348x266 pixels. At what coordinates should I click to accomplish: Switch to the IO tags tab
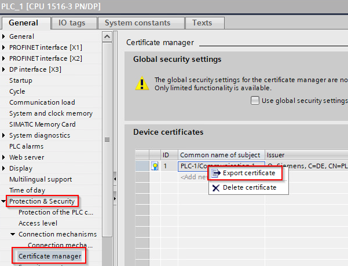[74, 23]
